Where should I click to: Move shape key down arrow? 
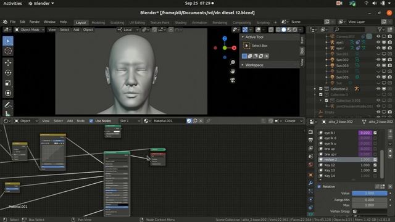coord(390,156)
